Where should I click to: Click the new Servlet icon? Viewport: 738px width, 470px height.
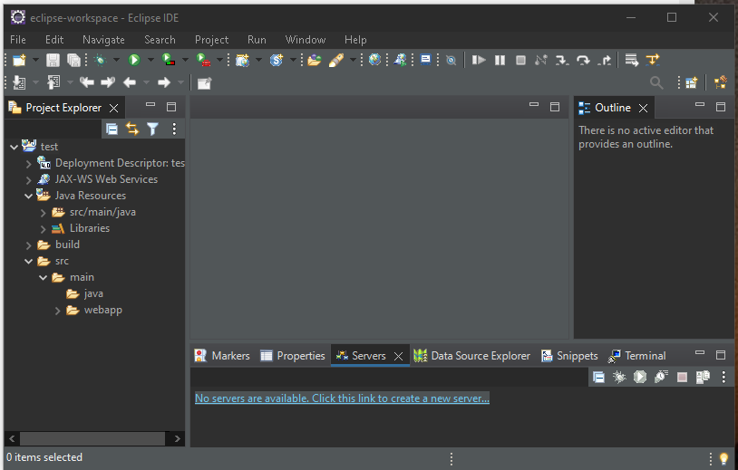(x=277, y=60)
